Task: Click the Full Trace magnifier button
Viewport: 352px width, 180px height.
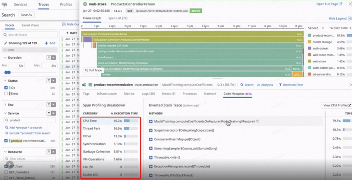Action: 94,70
